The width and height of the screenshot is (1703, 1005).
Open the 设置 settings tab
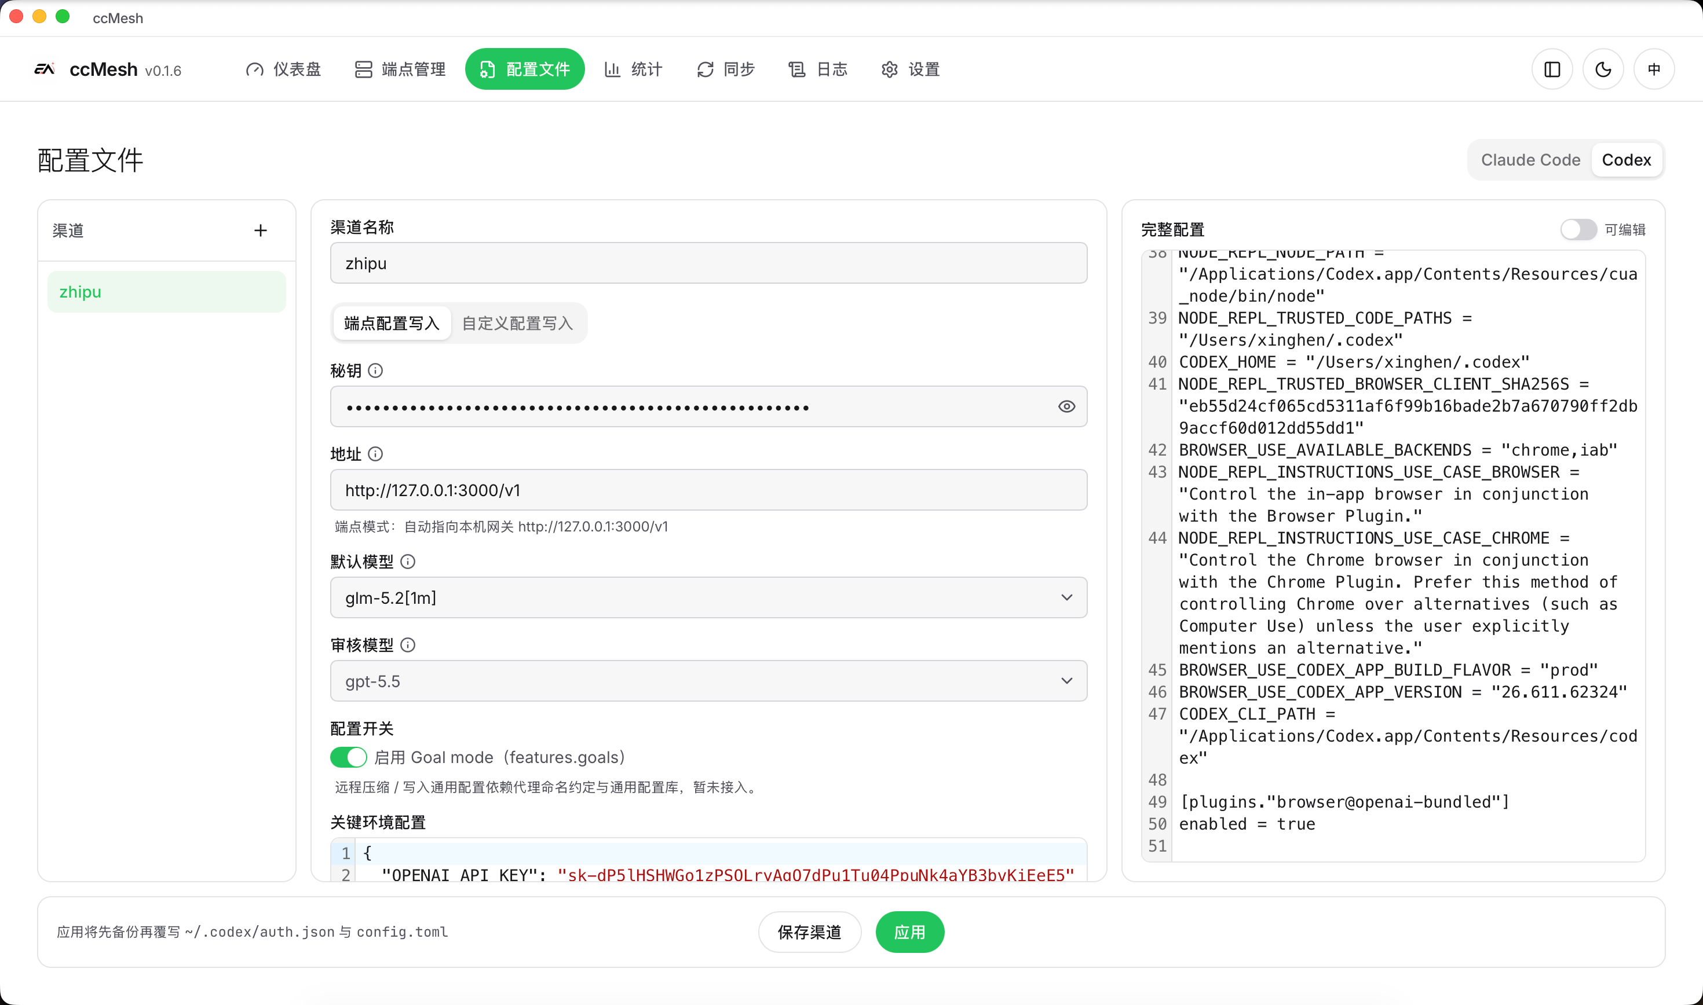[910, 69]
